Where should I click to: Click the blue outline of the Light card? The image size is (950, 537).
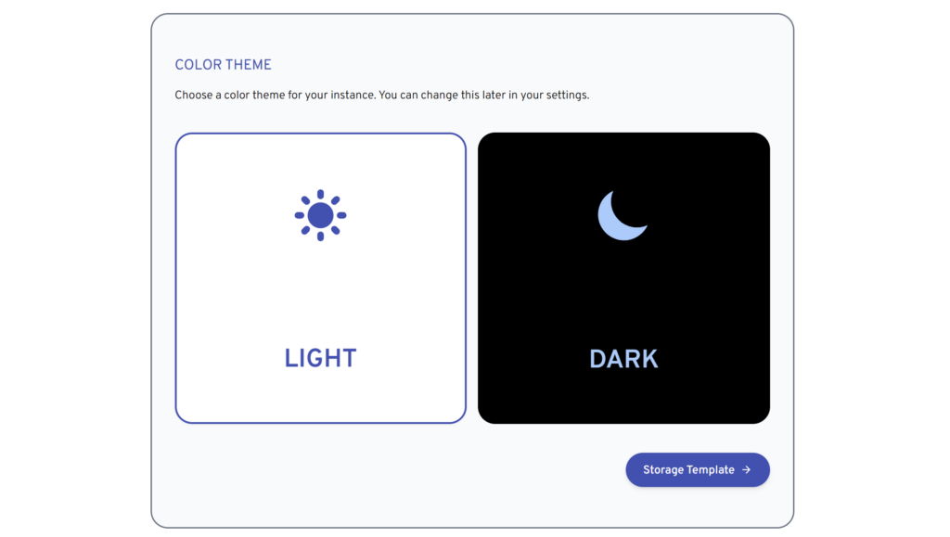coord(176,278)
